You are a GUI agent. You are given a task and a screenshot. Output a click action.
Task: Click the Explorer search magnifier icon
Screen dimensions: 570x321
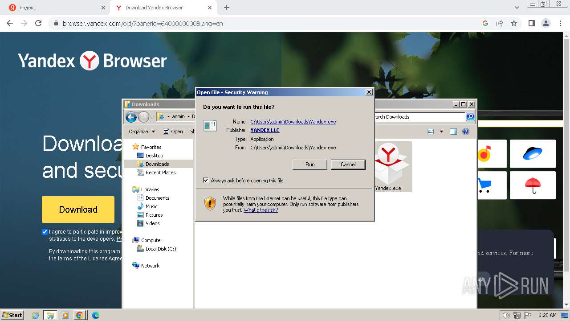coord(470,117)
